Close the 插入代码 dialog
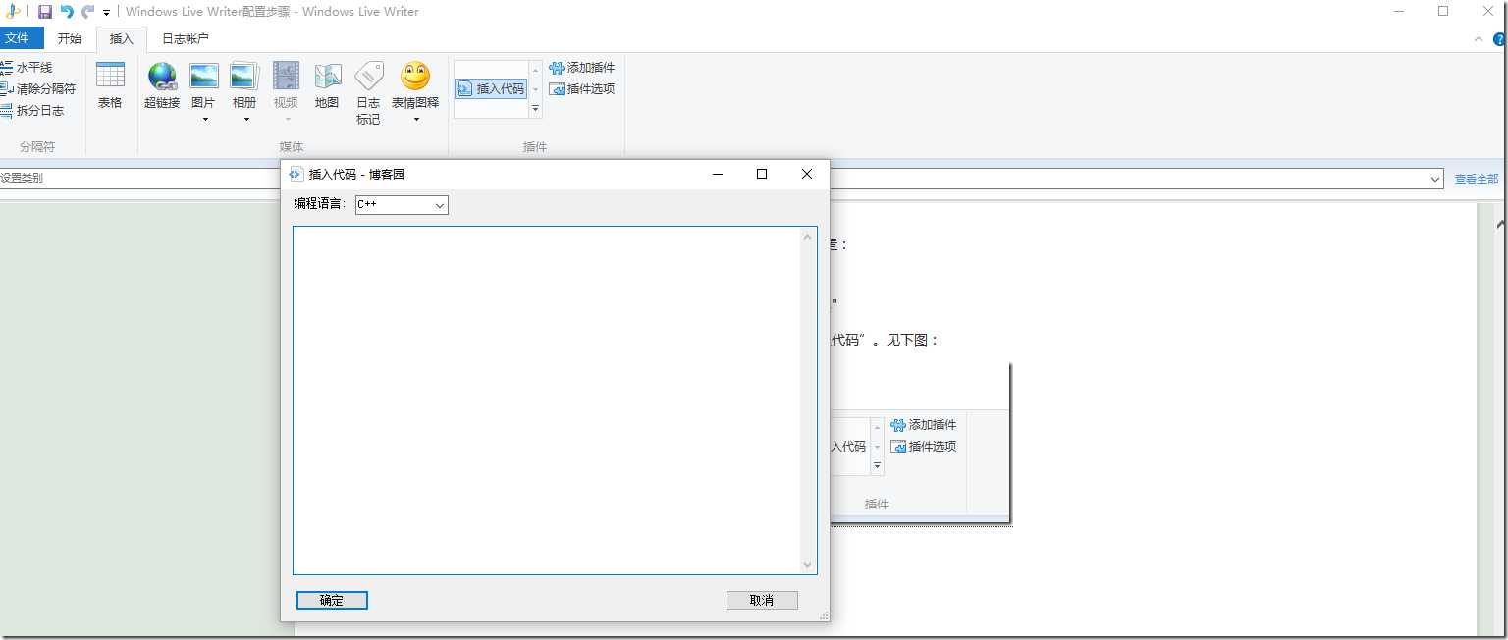1508x640 pixels. point(807,174)
